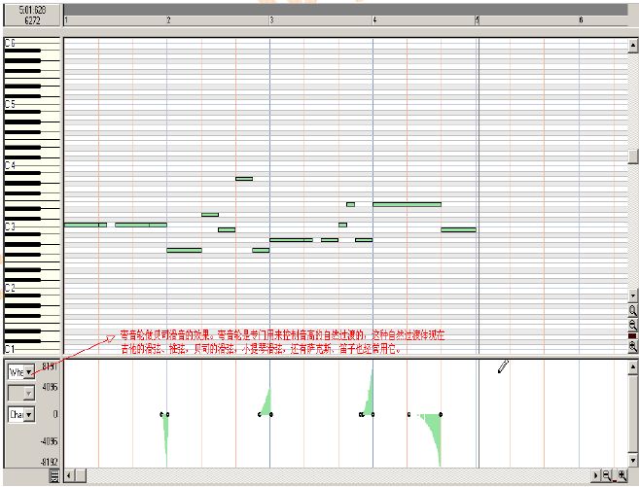Click the C2 piano key
The width and height of the screenshot is (639, 487).
32,288
